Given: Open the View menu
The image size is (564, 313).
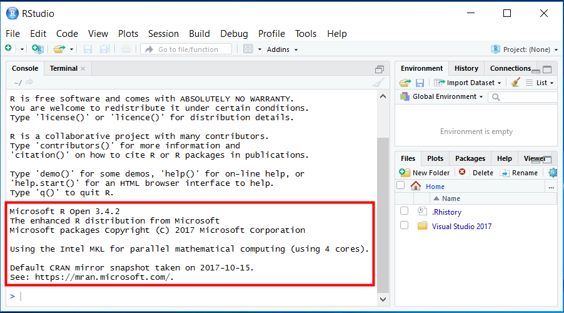Looking at the screenshot, I should [x=98, y=34].
